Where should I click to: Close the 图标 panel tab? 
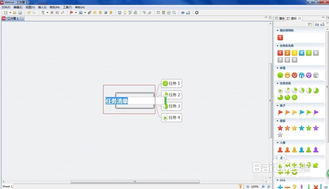[x=300, y=18]
